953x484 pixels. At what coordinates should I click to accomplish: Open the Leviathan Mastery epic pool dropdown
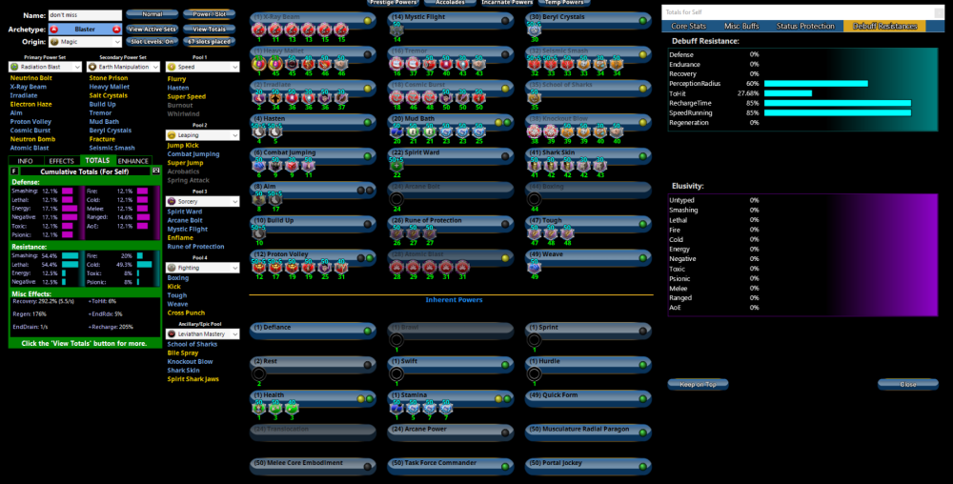point(200,334)
